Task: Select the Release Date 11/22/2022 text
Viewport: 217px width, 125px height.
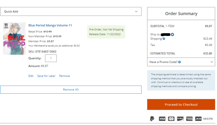Action: point(105,34)
